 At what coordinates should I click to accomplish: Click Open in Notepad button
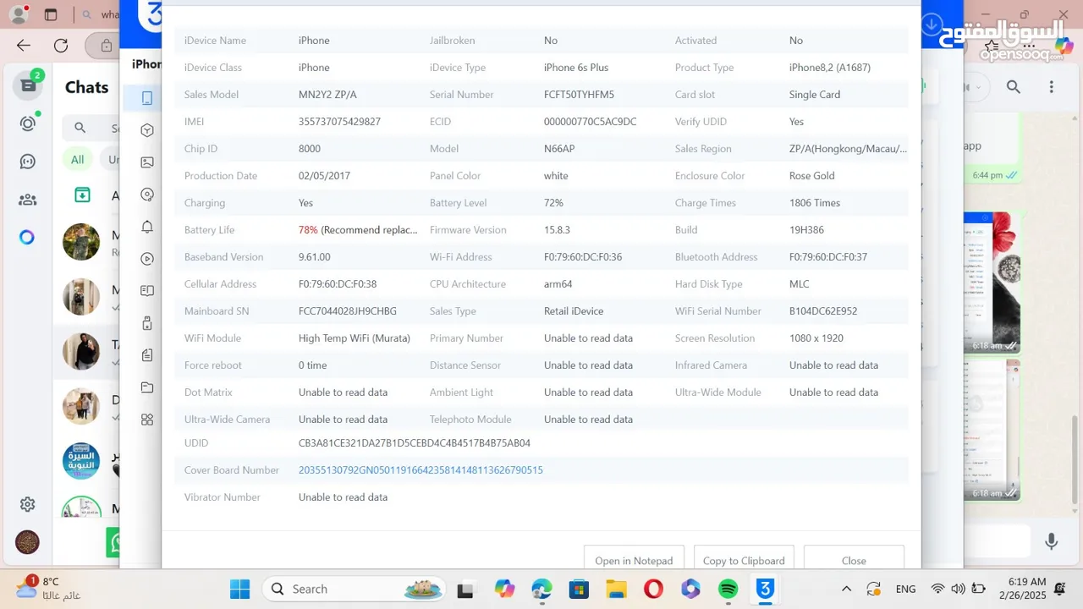[634, 560]
